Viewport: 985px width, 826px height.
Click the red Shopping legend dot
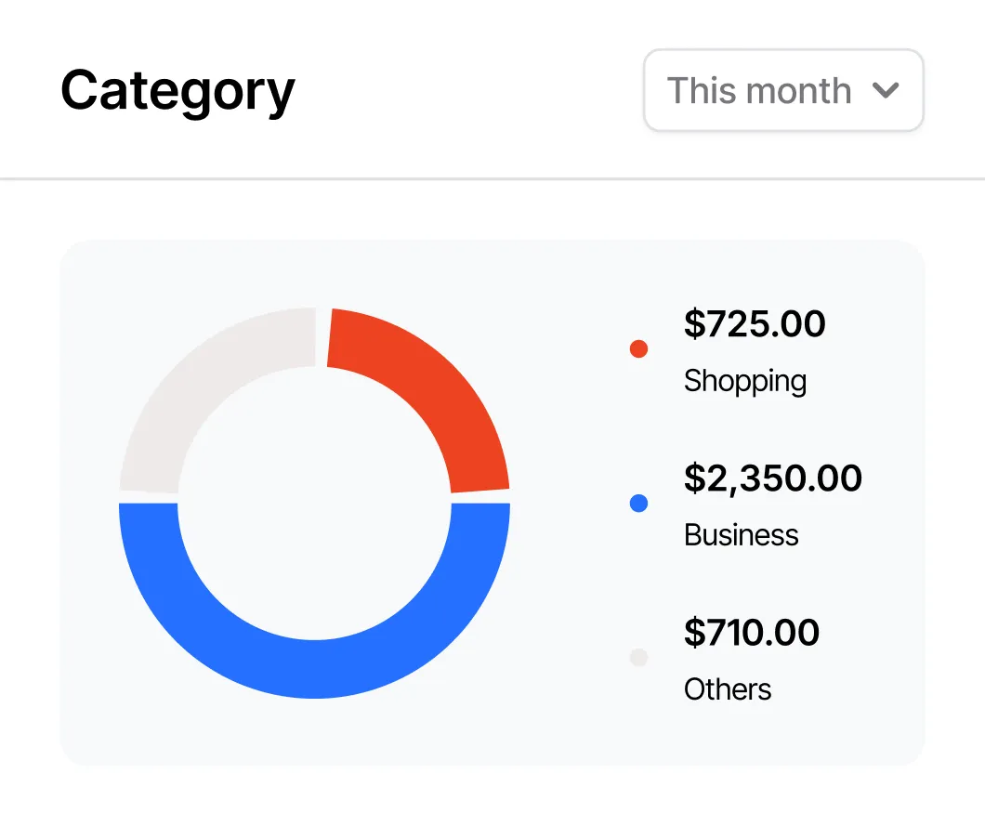pos(638,349)
